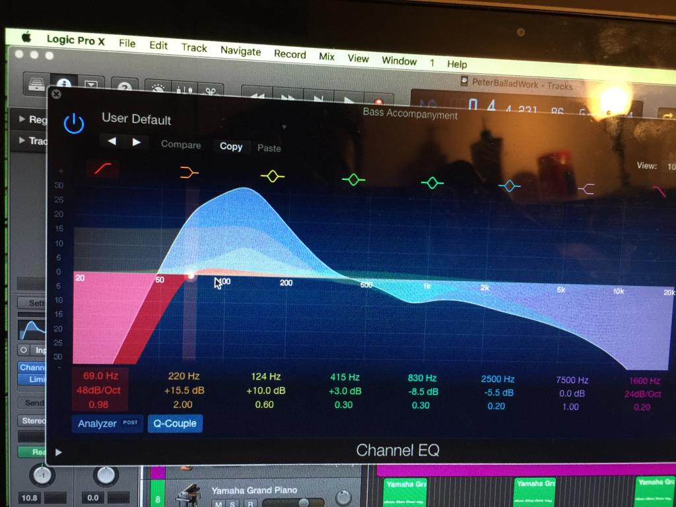This screenshot has width=676, height=507.
Task: Open the Quick Help question mark button
Action: (x=125, y=86)
